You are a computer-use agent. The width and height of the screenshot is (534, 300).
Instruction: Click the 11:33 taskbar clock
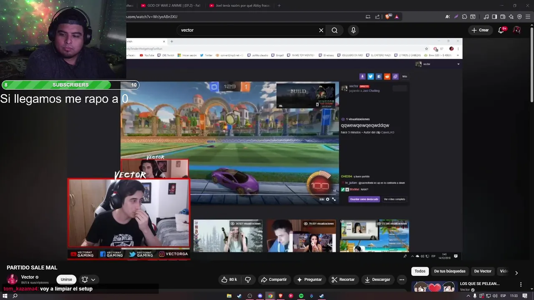coord(514,296)
